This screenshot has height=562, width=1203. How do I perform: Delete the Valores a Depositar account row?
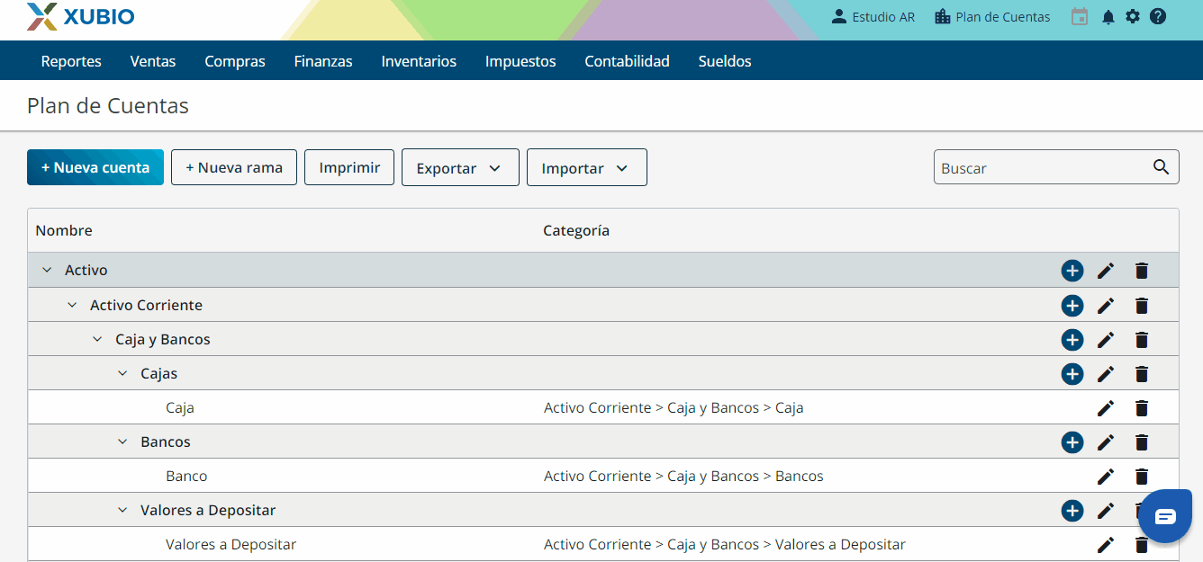(x=1142, y=545)
